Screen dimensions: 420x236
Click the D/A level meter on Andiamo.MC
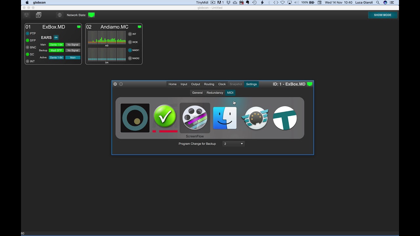[107, 54]
